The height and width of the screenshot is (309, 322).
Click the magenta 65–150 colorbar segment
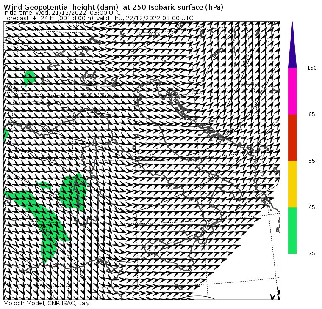(x=292, y=91)
